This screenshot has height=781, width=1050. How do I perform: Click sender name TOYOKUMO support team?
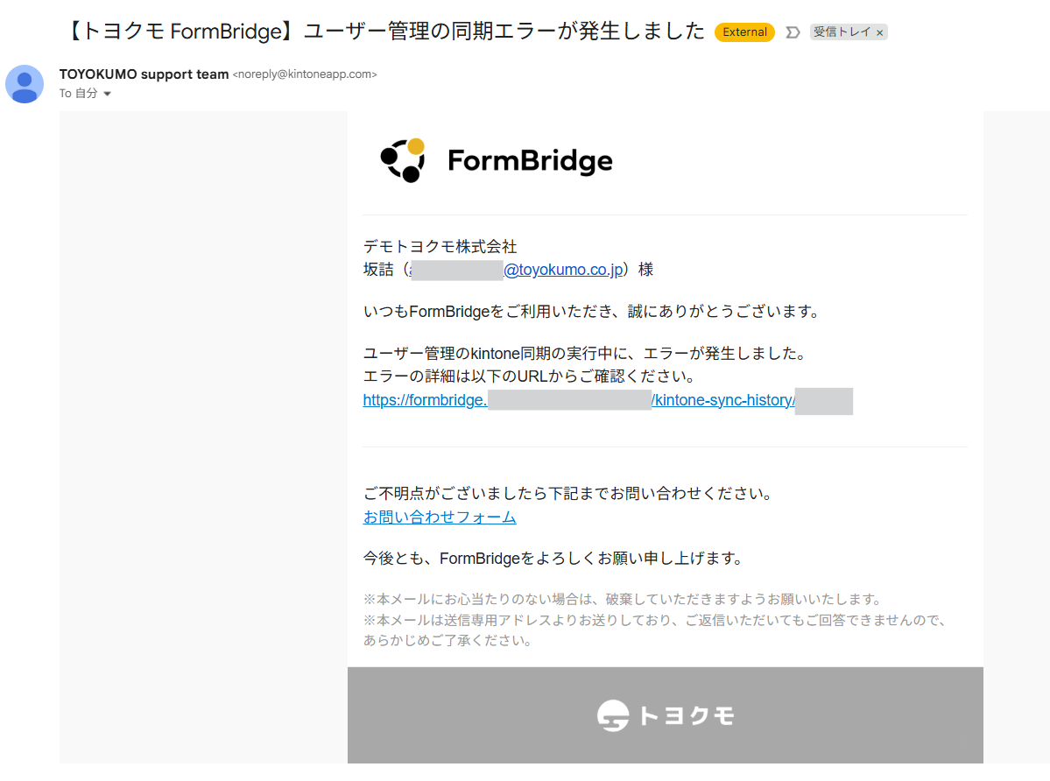pos(144,74)
